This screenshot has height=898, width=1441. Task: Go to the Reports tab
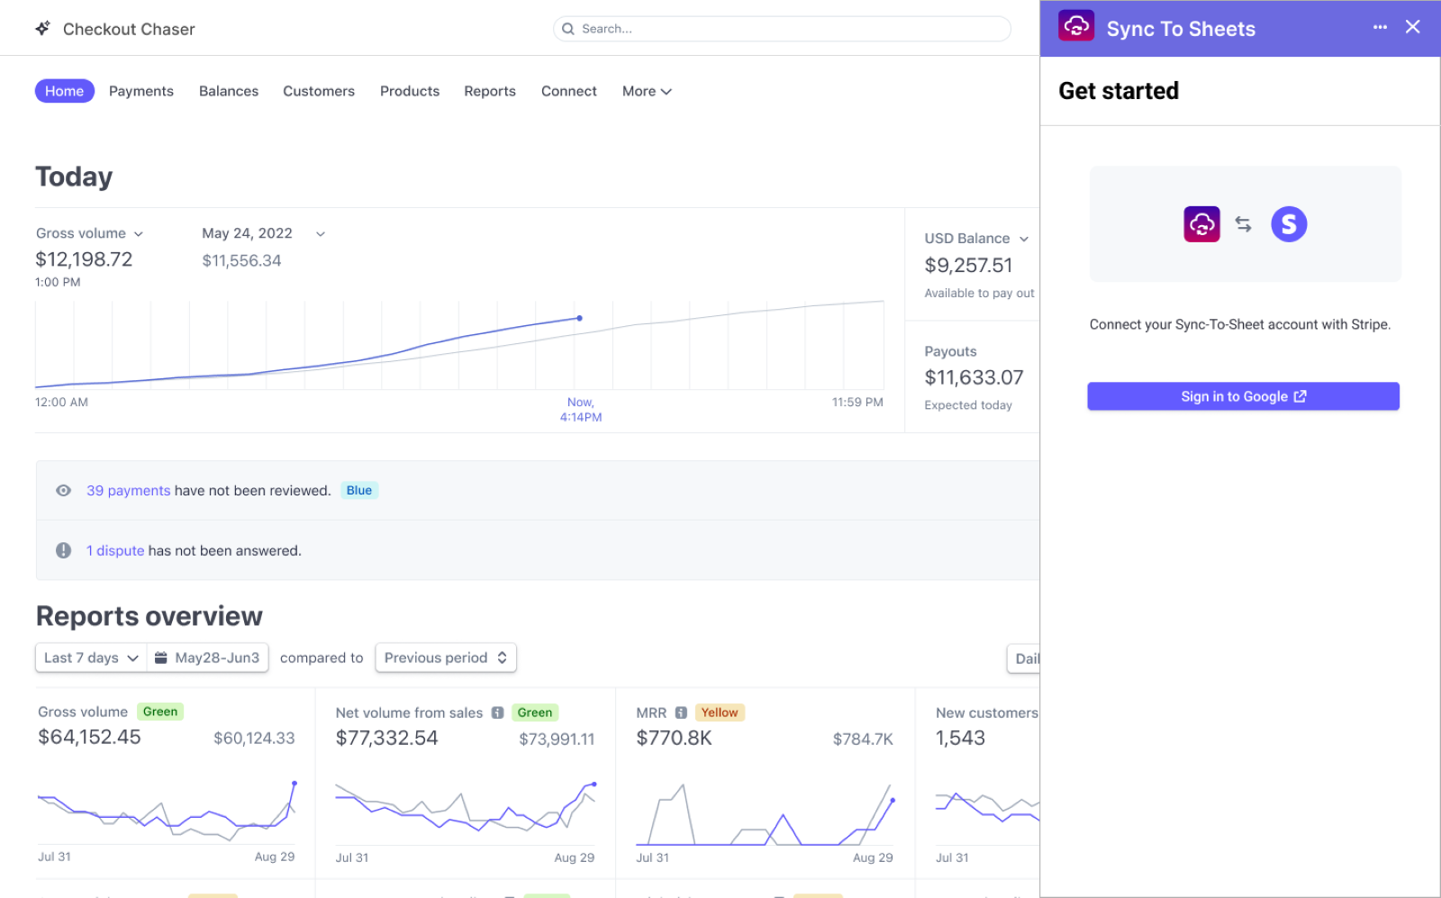(490, 91)
